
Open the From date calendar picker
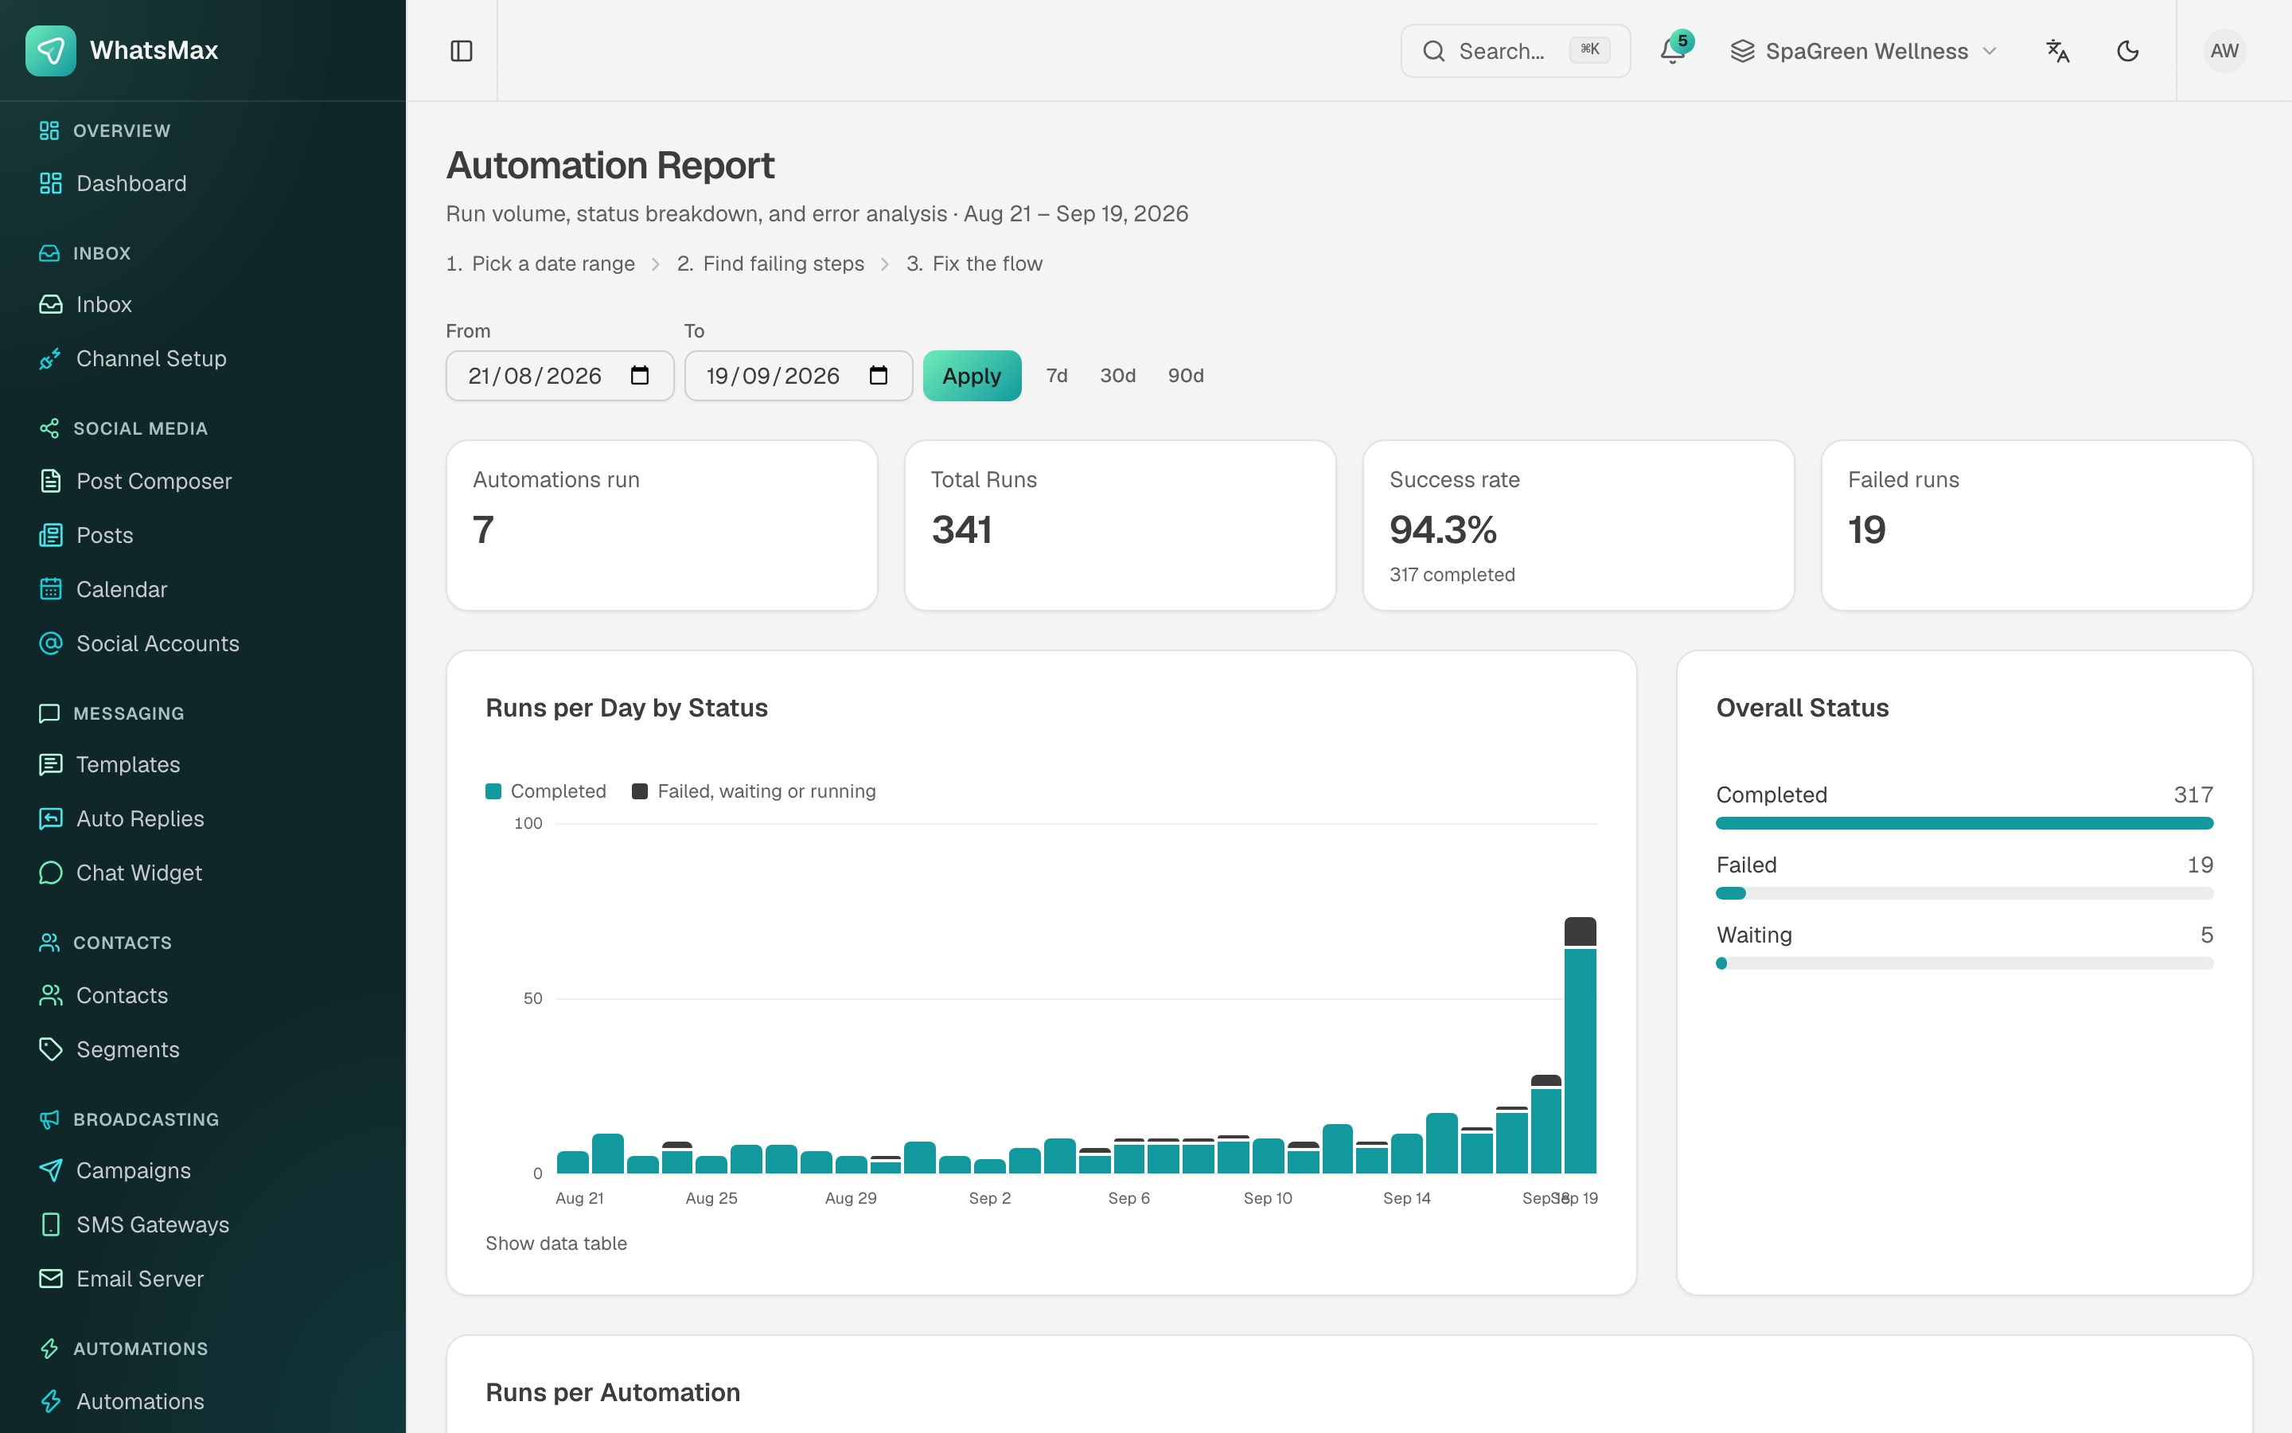click(639, 377)
